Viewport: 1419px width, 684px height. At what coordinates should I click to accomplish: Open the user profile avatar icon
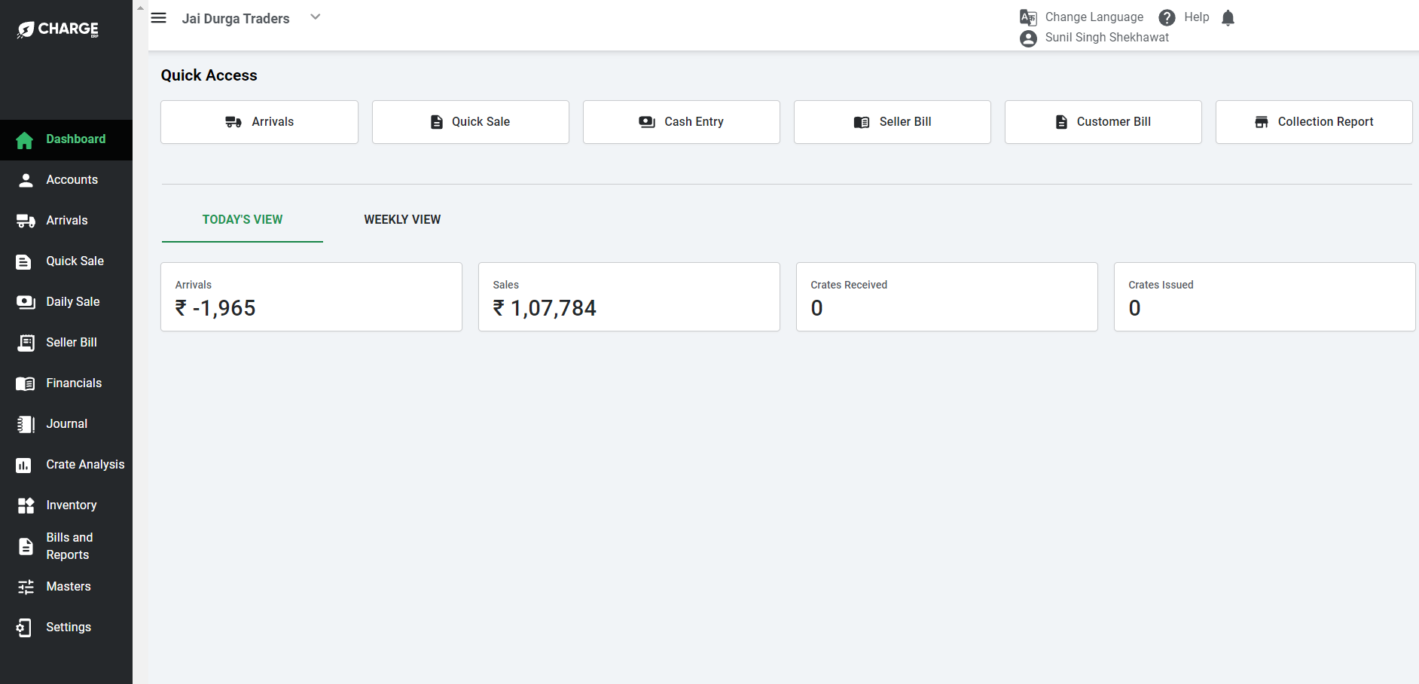[1028, 38]
